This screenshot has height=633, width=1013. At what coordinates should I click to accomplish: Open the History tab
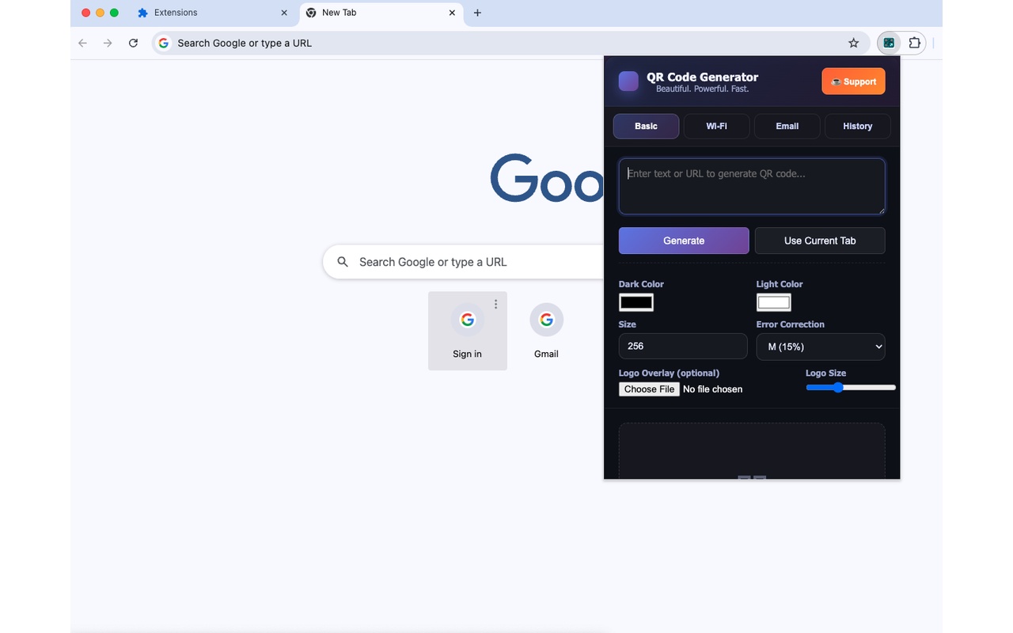pyautogui.click(x=857, y=126)
